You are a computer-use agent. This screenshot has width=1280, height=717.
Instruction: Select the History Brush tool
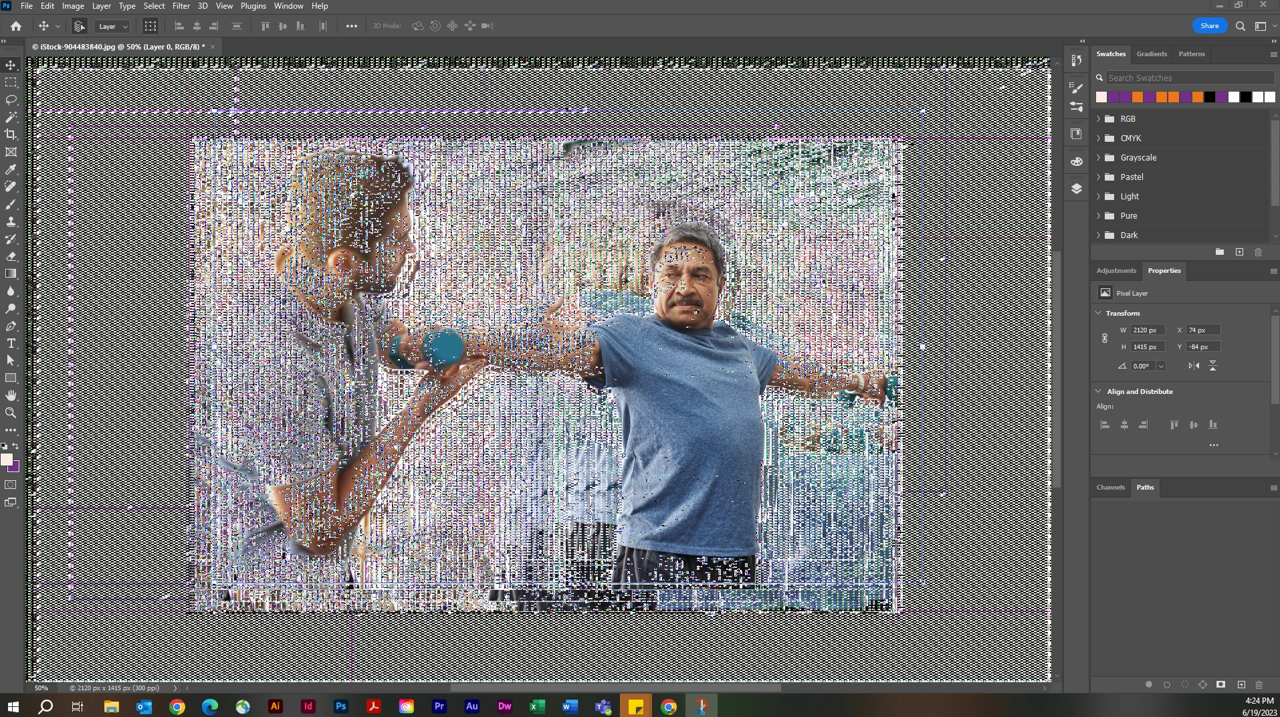(11, 239)
